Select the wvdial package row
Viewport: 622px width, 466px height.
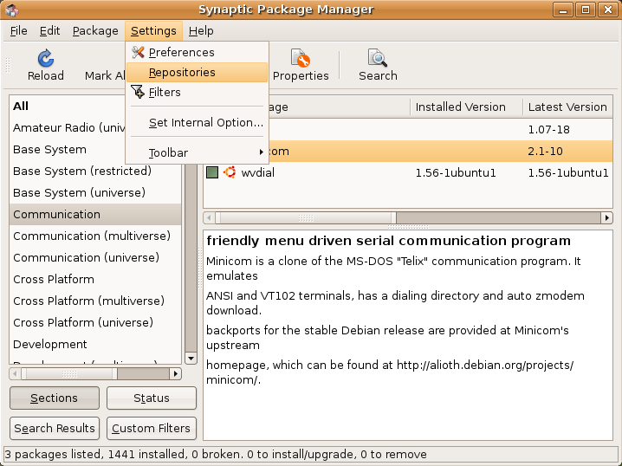point(408,172)
